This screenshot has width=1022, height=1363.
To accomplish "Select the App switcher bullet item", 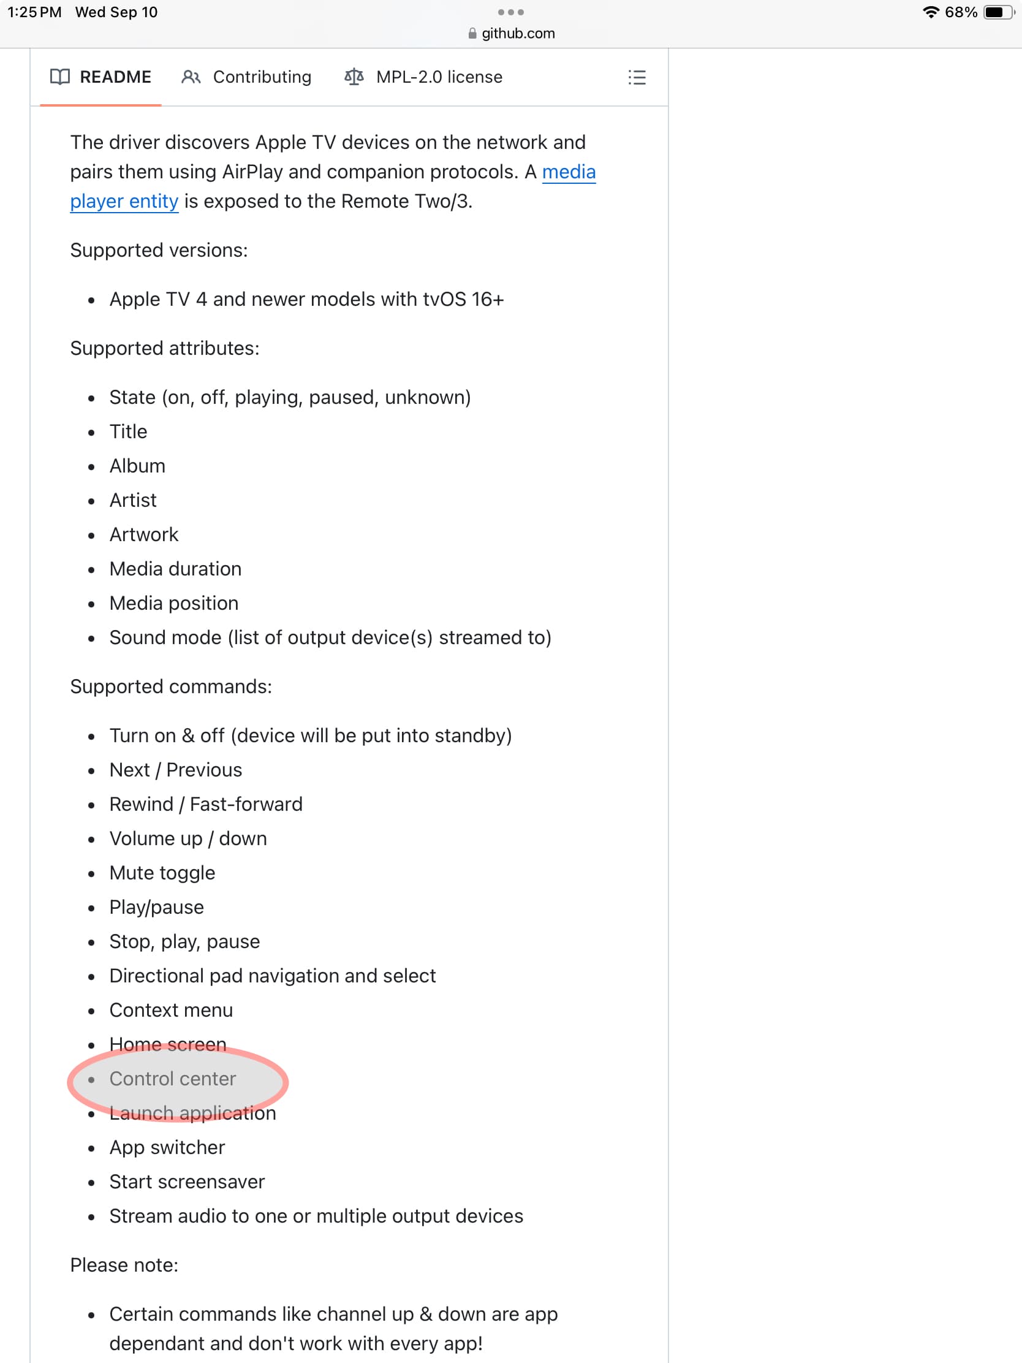I will 167,1147.
